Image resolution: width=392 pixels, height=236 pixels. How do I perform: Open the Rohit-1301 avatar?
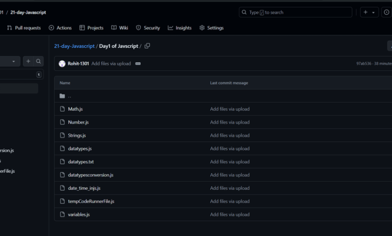click(x=62, y=64)
